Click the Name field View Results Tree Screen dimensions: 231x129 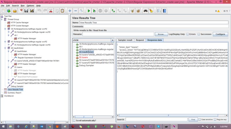(154, 23)
